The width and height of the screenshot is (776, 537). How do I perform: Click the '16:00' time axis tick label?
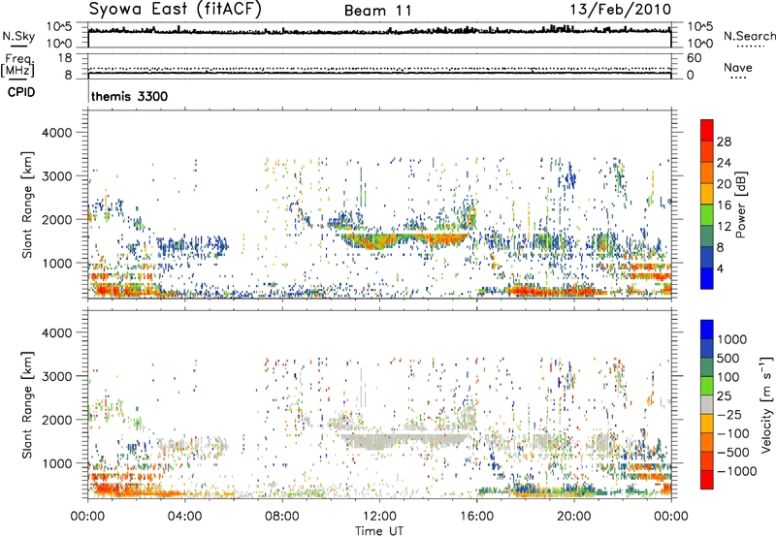476,517
